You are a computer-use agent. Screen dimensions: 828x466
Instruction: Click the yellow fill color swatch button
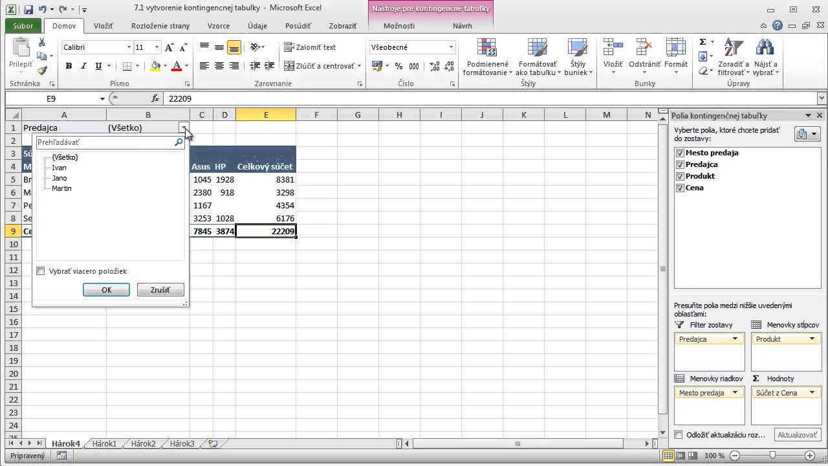pos(155,66)
